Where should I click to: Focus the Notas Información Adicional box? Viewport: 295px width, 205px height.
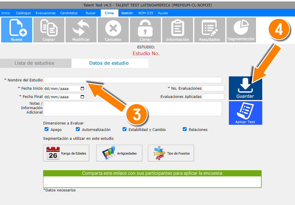[x=133, y=109]
